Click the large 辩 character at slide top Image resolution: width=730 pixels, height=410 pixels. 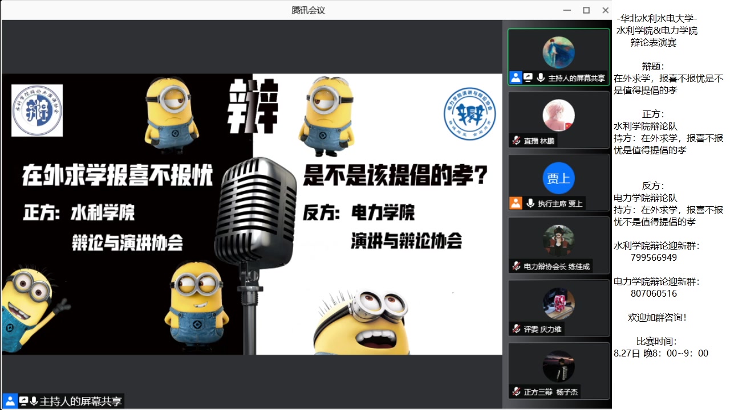[253, 106]
